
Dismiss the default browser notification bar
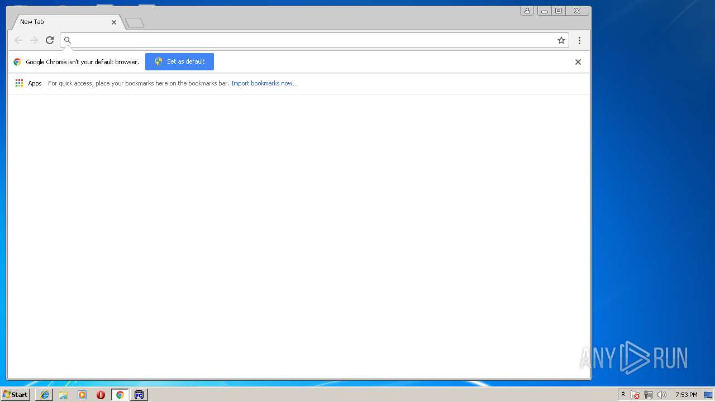578,62
